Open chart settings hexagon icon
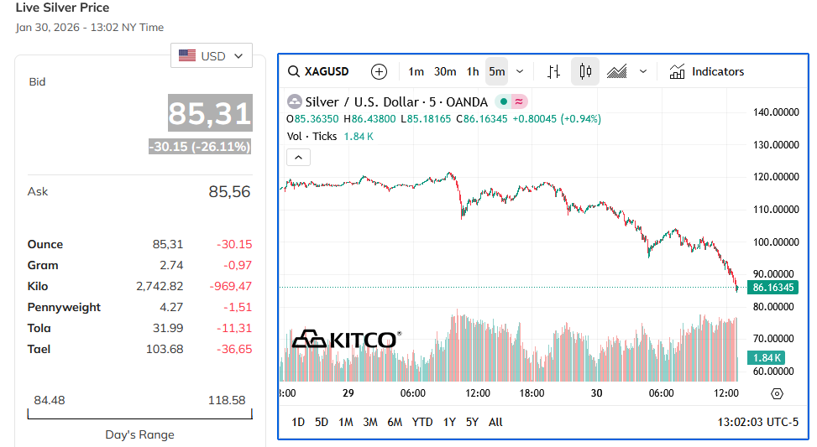 777,393
